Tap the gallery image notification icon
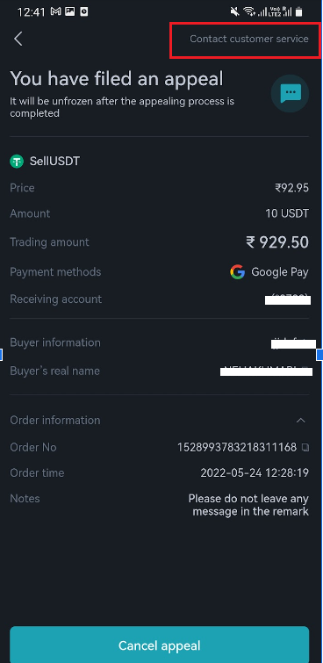The image size is (323, 663). 69,11
